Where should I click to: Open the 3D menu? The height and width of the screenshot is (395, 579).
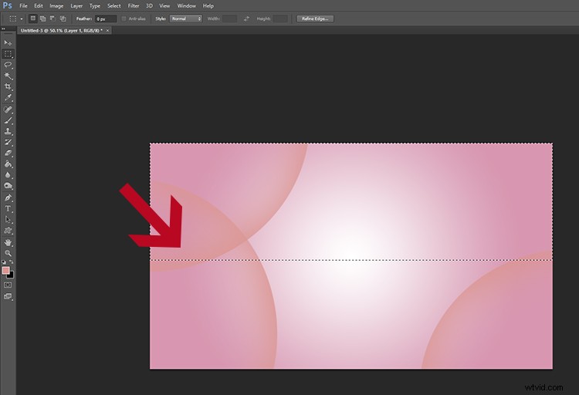pyautogui.click(x=149, y=6)
